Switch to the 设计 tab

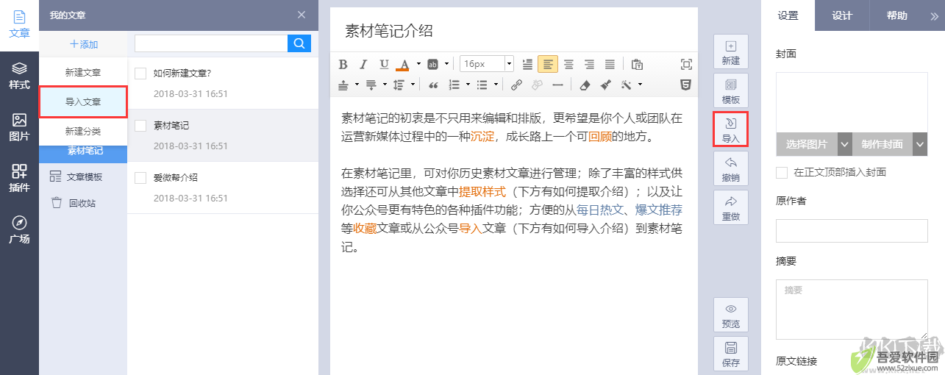coord(842,15)
